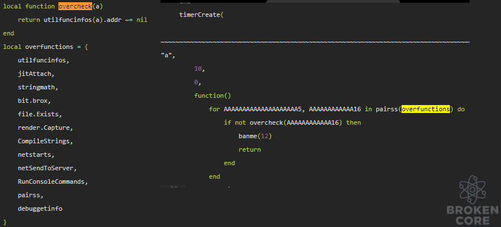Click the loop variable "AAAAAAAAAAAAAAAAAAAAA5,"
The height and width of the screenshot is (227, 501).
coord(264,110)
